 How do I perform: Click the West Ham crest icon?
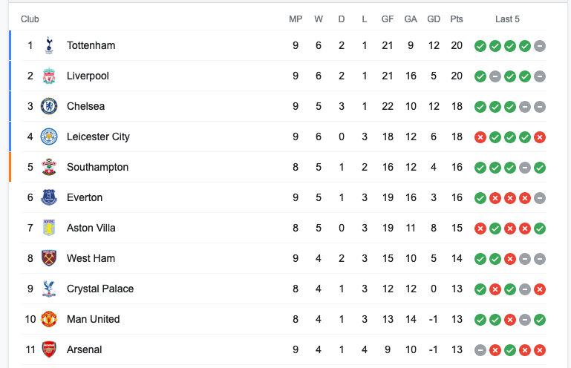(x=49, y=258)
